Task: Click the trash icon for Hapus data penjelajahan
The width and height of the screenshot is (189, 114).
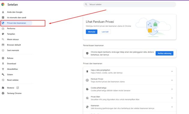Action: coord(87,71)
